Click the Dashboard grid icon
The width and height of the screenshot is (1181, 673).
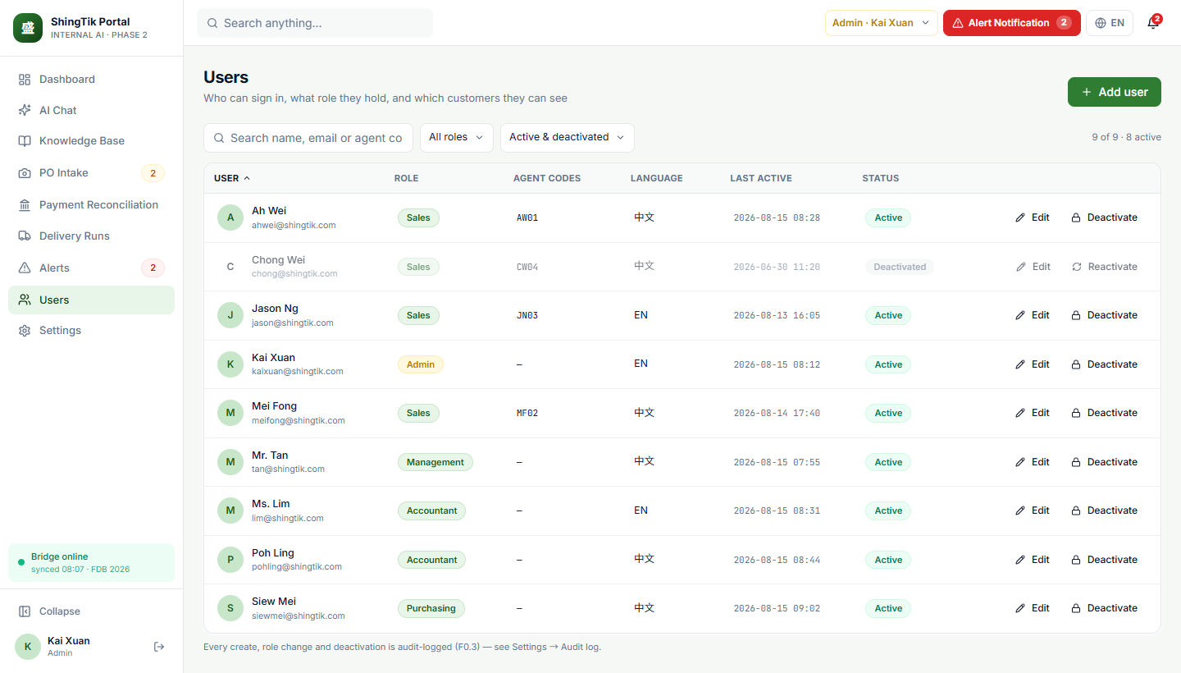[x=25, y=80]
